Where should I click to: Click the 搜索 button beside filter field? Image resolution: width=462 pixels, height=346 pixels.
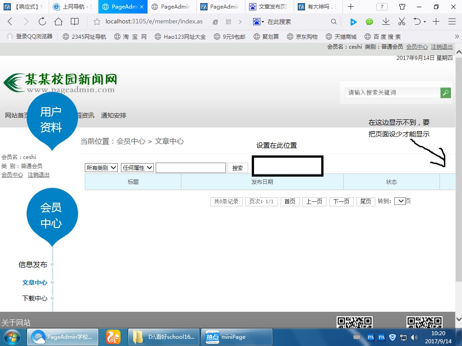[x=238, y=168]
